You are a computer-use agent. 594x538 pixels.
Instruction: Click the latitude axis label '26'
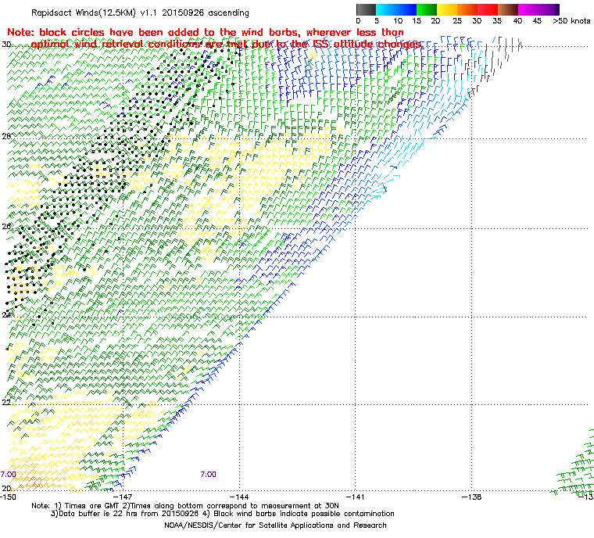(6, 226)
